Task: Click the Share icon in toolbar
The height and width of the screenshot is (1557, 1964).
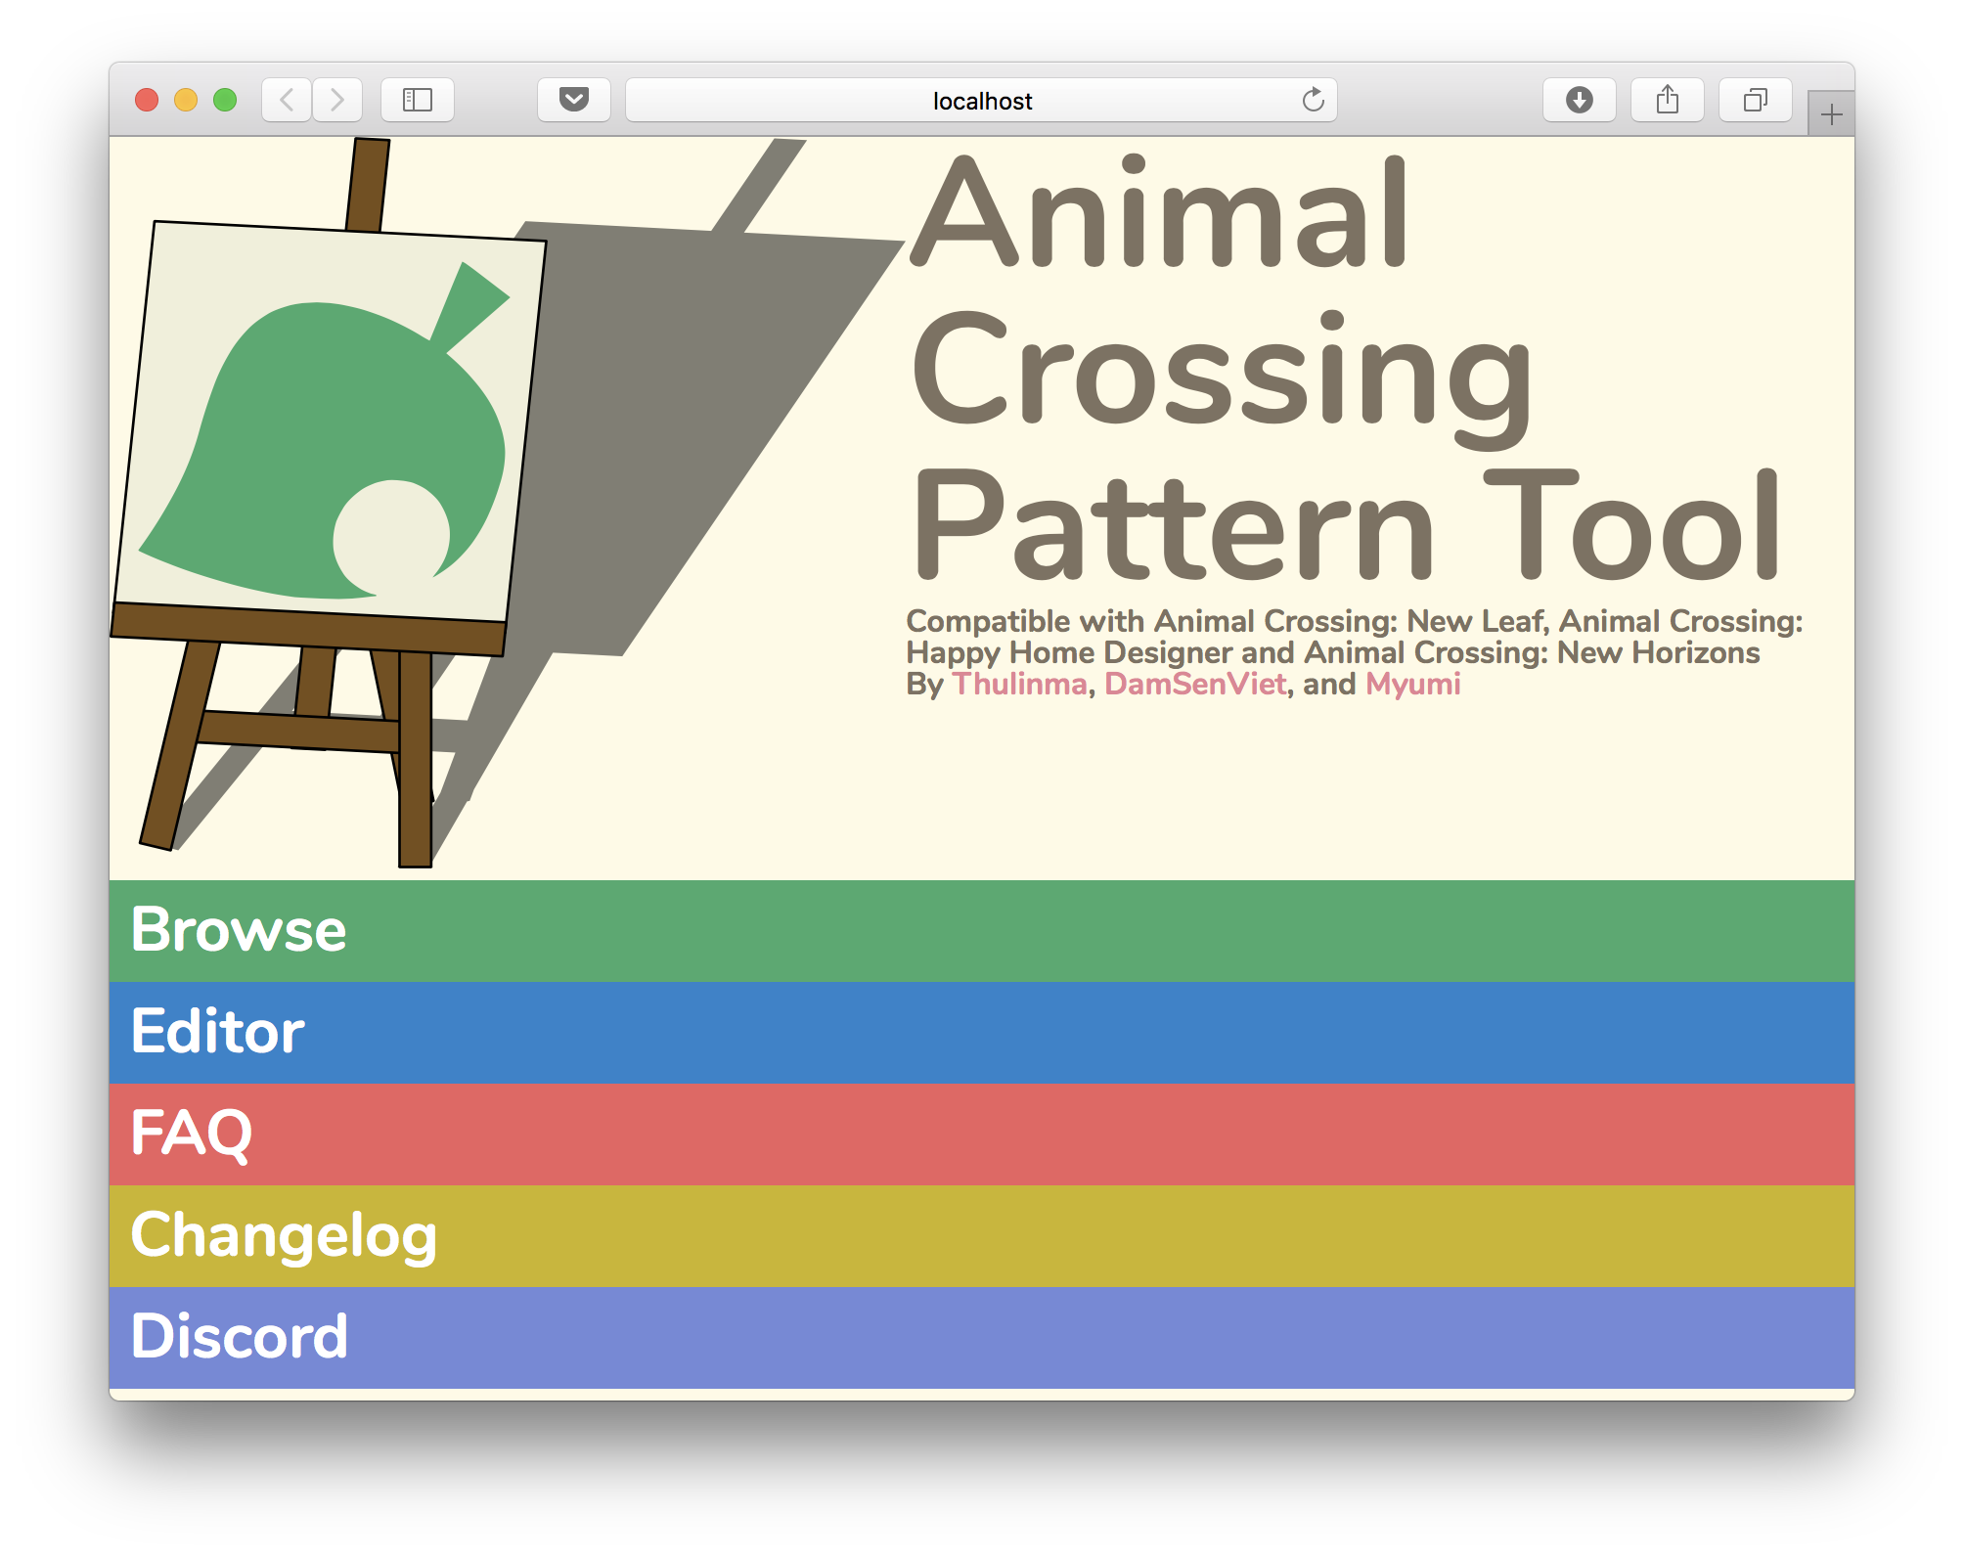Action: 1668,100
